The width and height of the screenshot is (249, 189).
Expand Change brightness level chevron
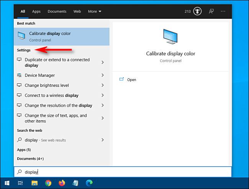click(x=103, y=85)
